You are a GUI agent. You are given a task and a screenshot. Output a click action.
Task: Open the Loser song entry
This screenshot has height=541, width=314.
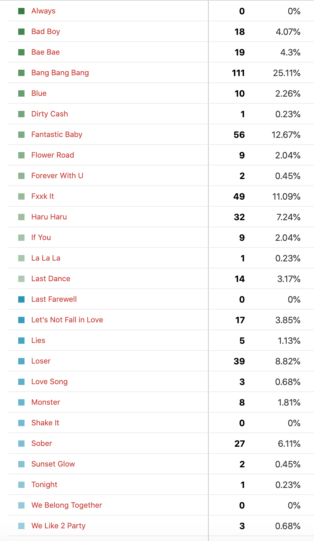click(41, 361)
